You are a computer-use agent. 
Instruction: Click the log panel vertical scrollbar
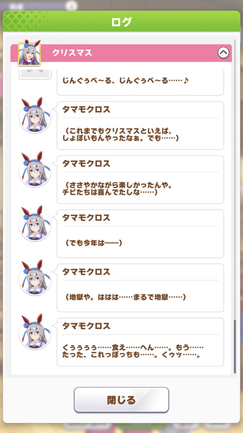point(235,346)
